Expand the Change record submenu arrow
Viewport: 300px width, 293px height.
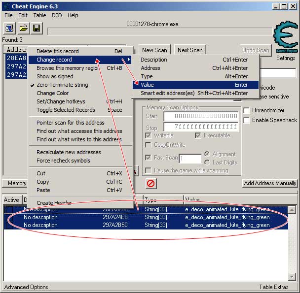coord(129,60)
